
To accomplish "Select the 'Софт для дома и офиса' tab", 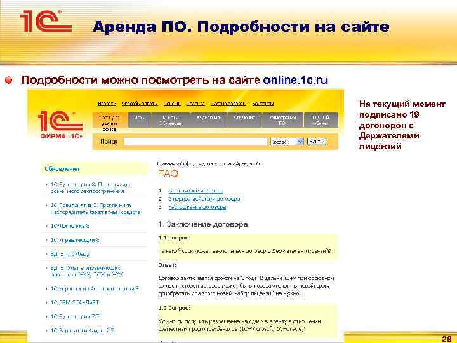I will click(x=110, y=123).
